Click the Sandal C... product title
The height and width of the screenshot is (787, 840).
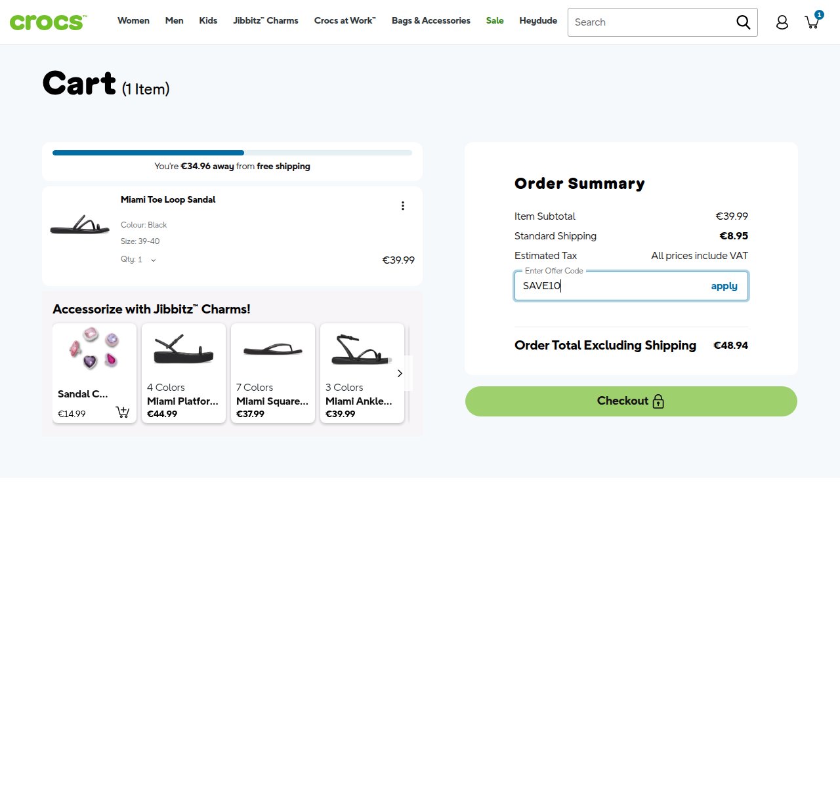point(83,394)
